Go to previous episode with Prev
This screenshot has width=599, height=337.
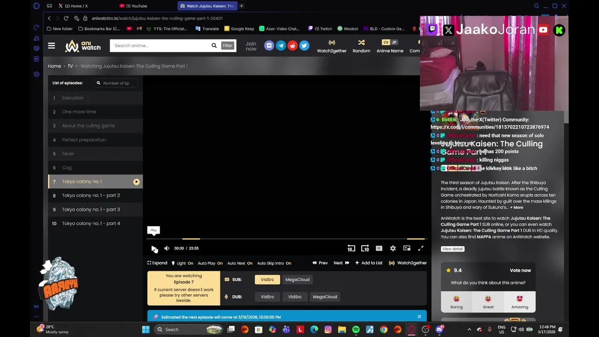point(320,263)
